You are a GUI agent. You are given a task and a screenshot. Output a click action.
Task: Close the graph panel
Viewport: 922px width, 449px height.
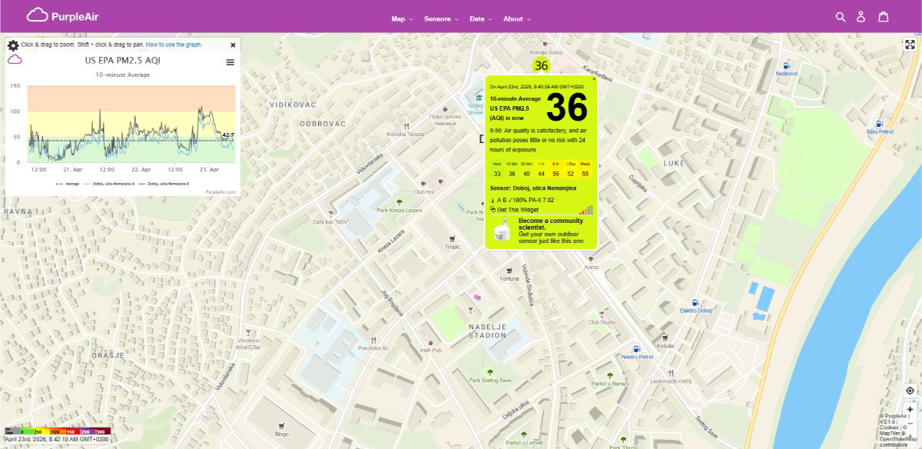(x=233, y=45)
